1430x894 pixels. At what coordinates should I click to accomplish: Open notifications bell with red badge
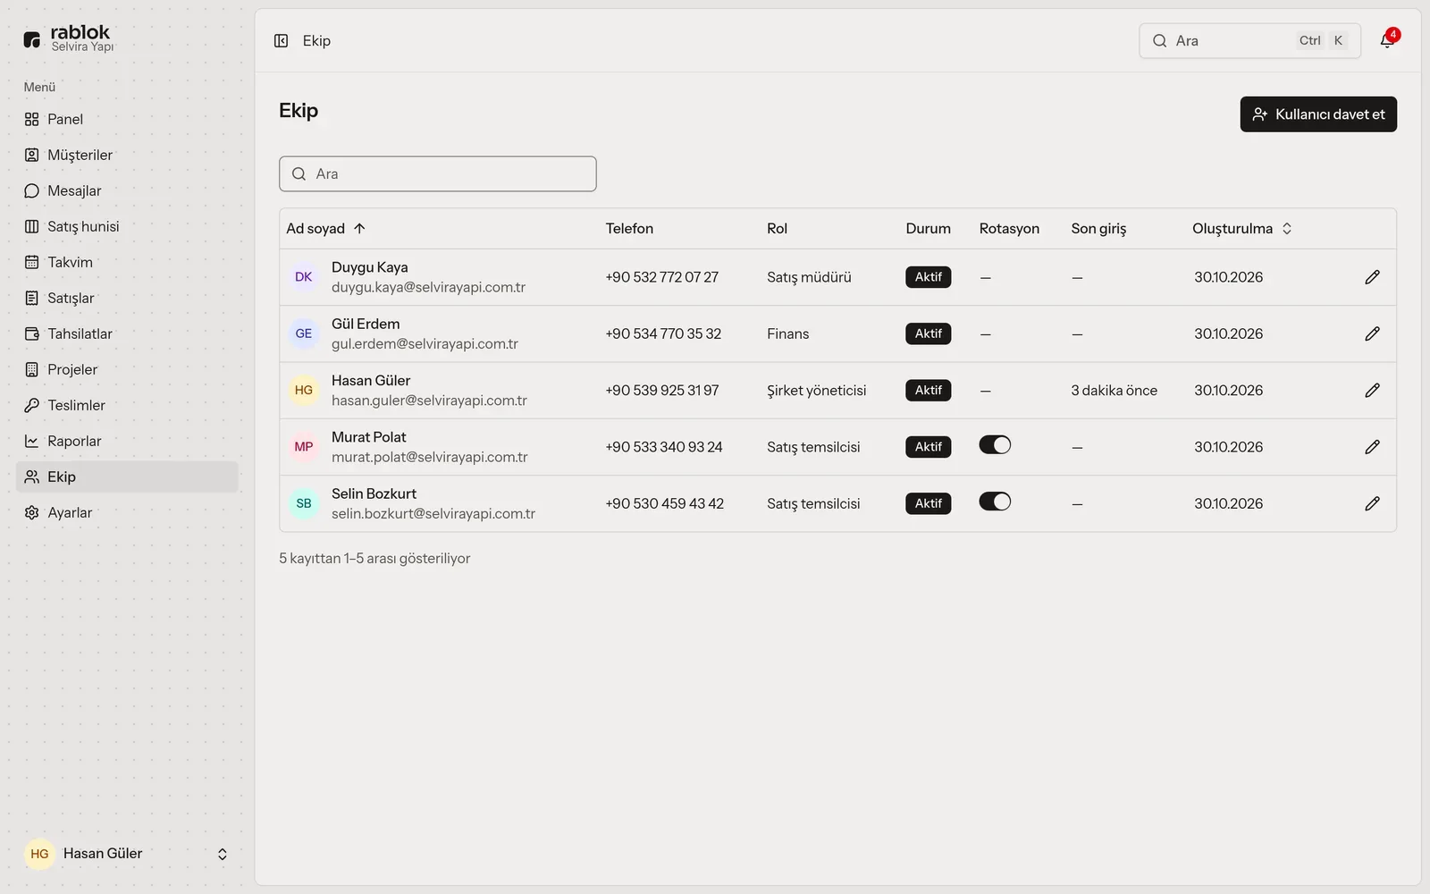point(1388,40)
